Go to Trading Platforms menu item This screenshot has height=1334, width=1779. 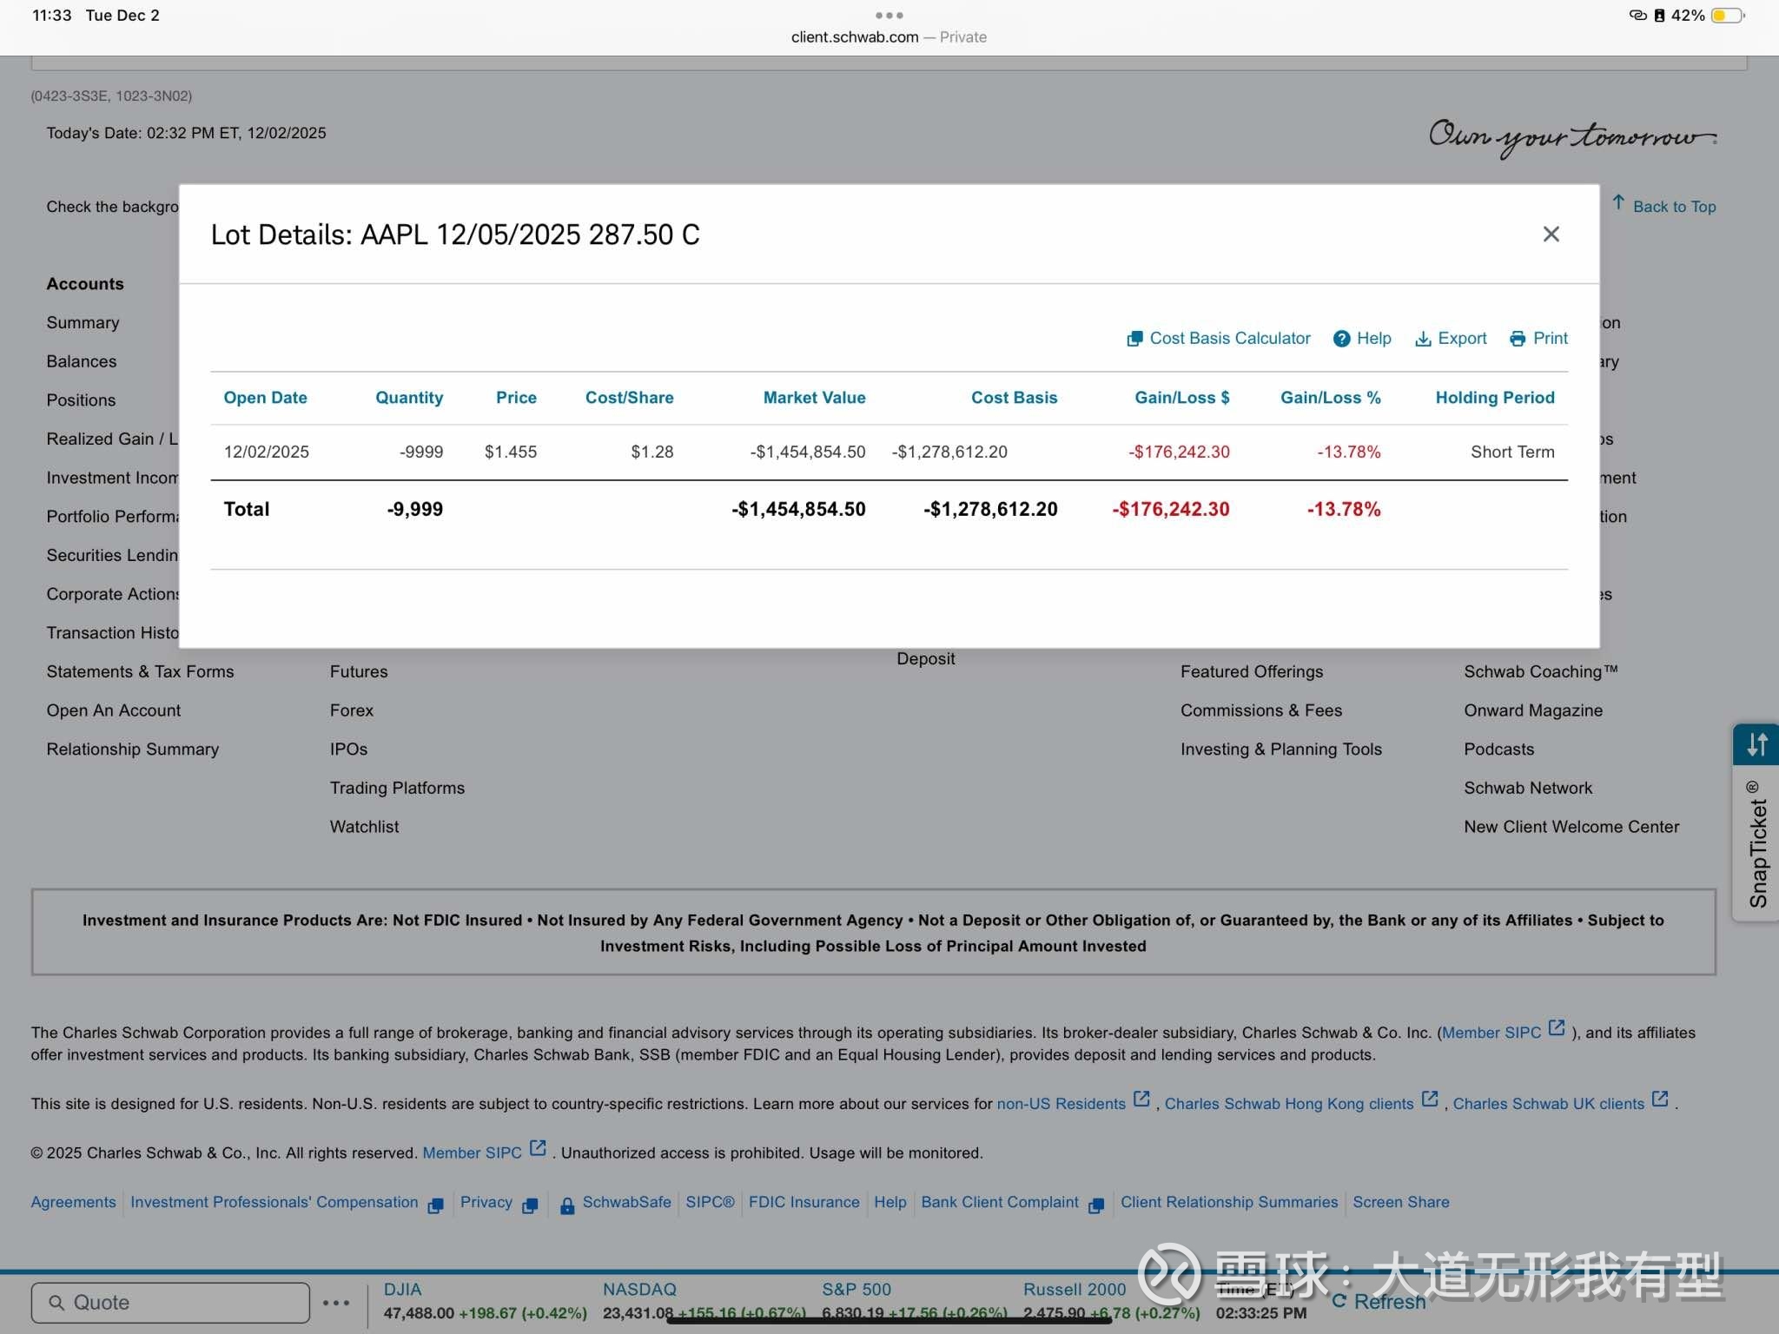click(x=397, y=788)
